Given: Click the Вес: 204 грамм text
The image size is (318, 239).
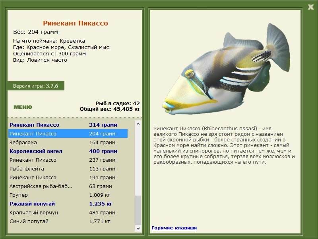Looking at the screenshot, I should (x=35, y=32).
